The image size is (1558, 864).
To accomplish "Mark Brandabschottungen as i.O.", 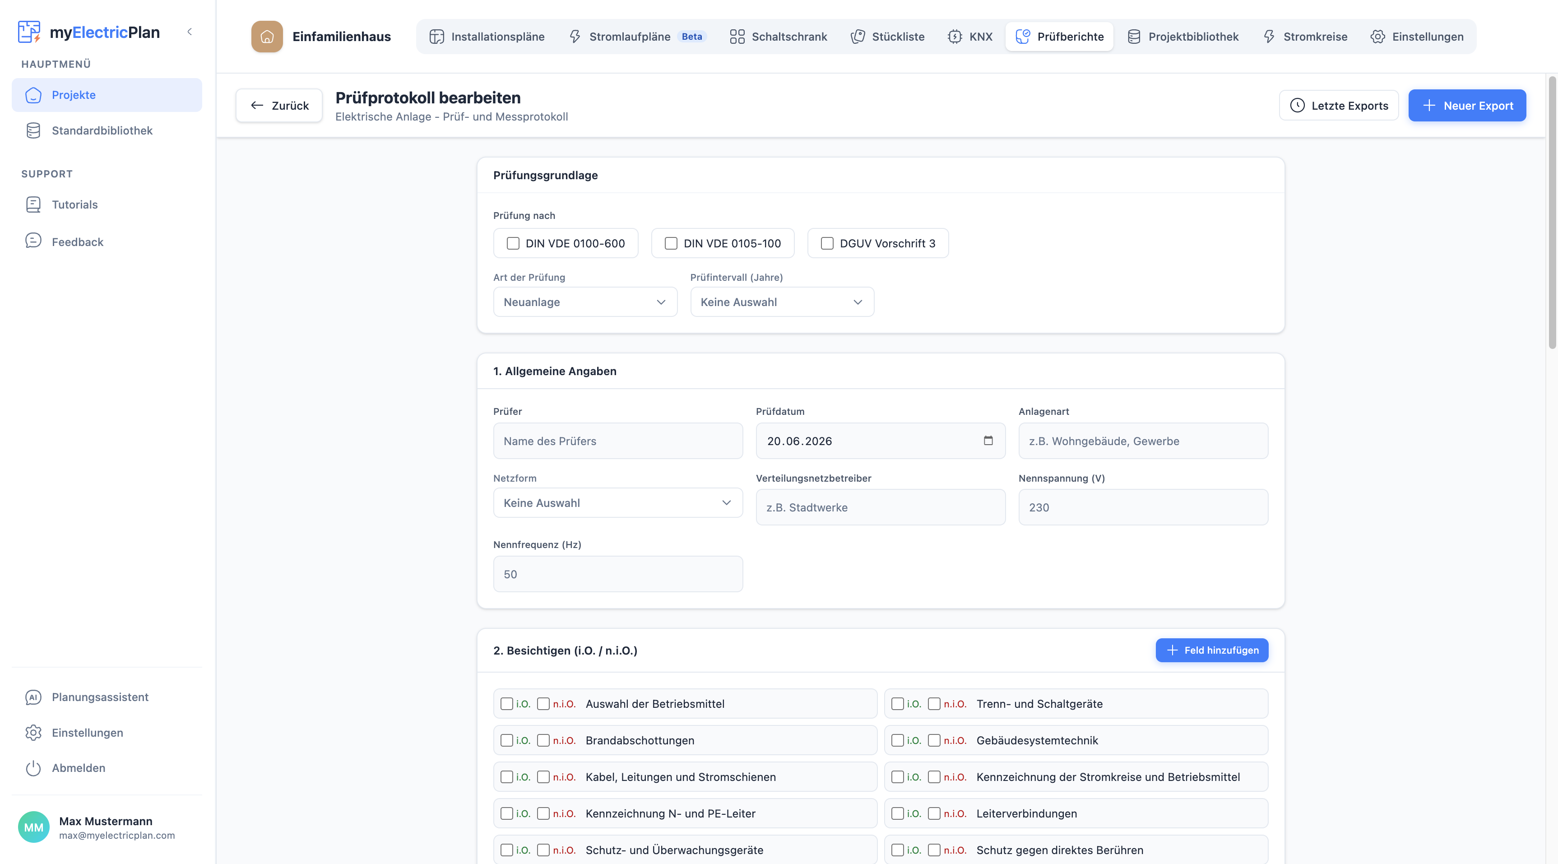I will 507,740.
